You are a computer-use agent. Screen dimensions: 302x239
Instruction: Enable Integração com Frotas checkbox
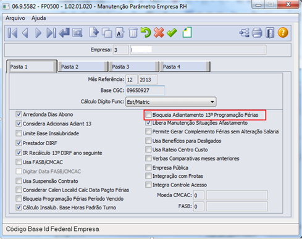(x=148, y=176)
